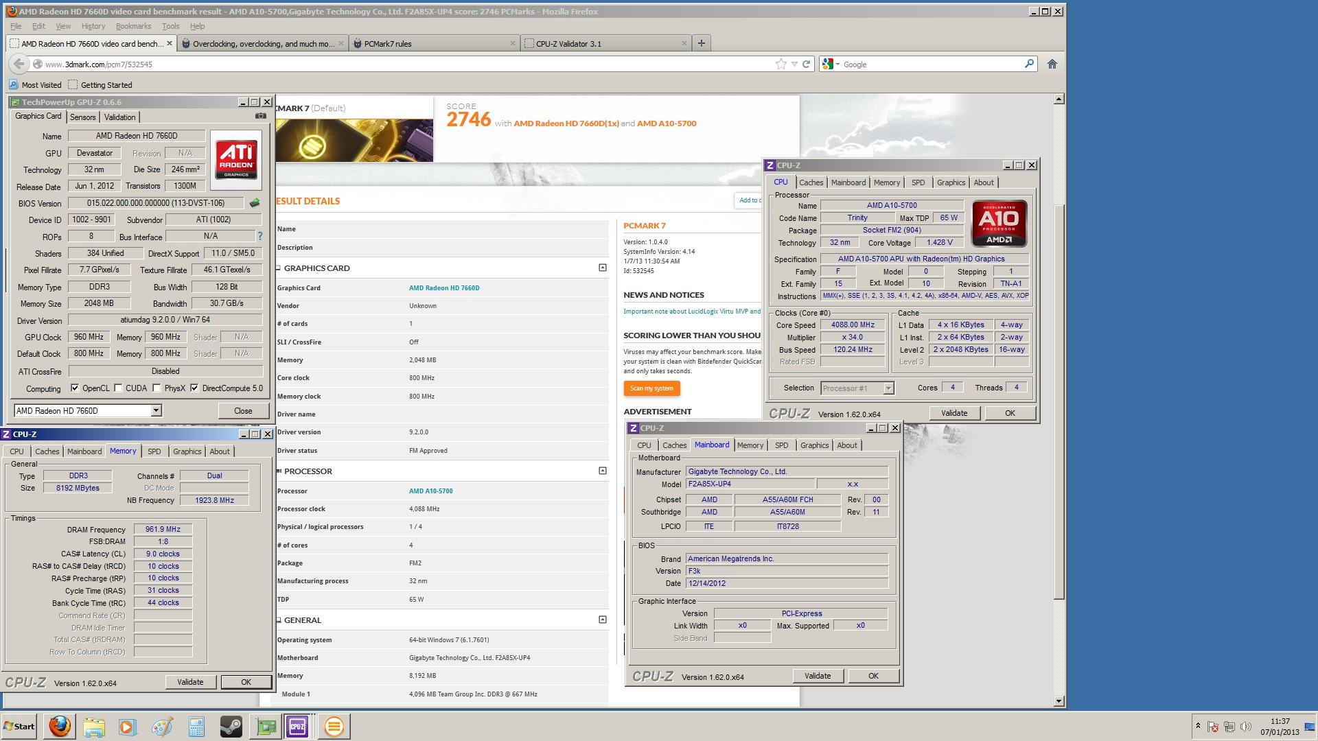Open a new Firefox tab with plus
Image resolution: width=1318 pixels, height=741 pixels.
click(x=701, y=43)
